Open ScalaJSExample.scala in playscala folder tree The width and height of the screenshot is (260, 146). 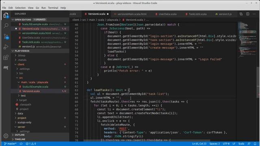[x=40, y=86]
